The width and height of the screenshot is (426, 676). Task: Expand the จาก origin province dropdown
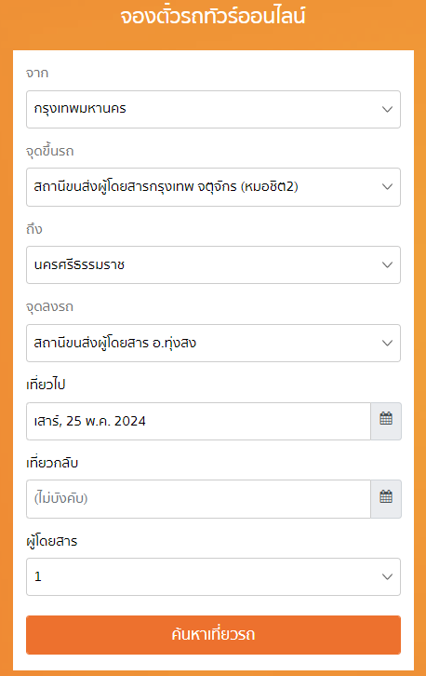pos(213,109)
